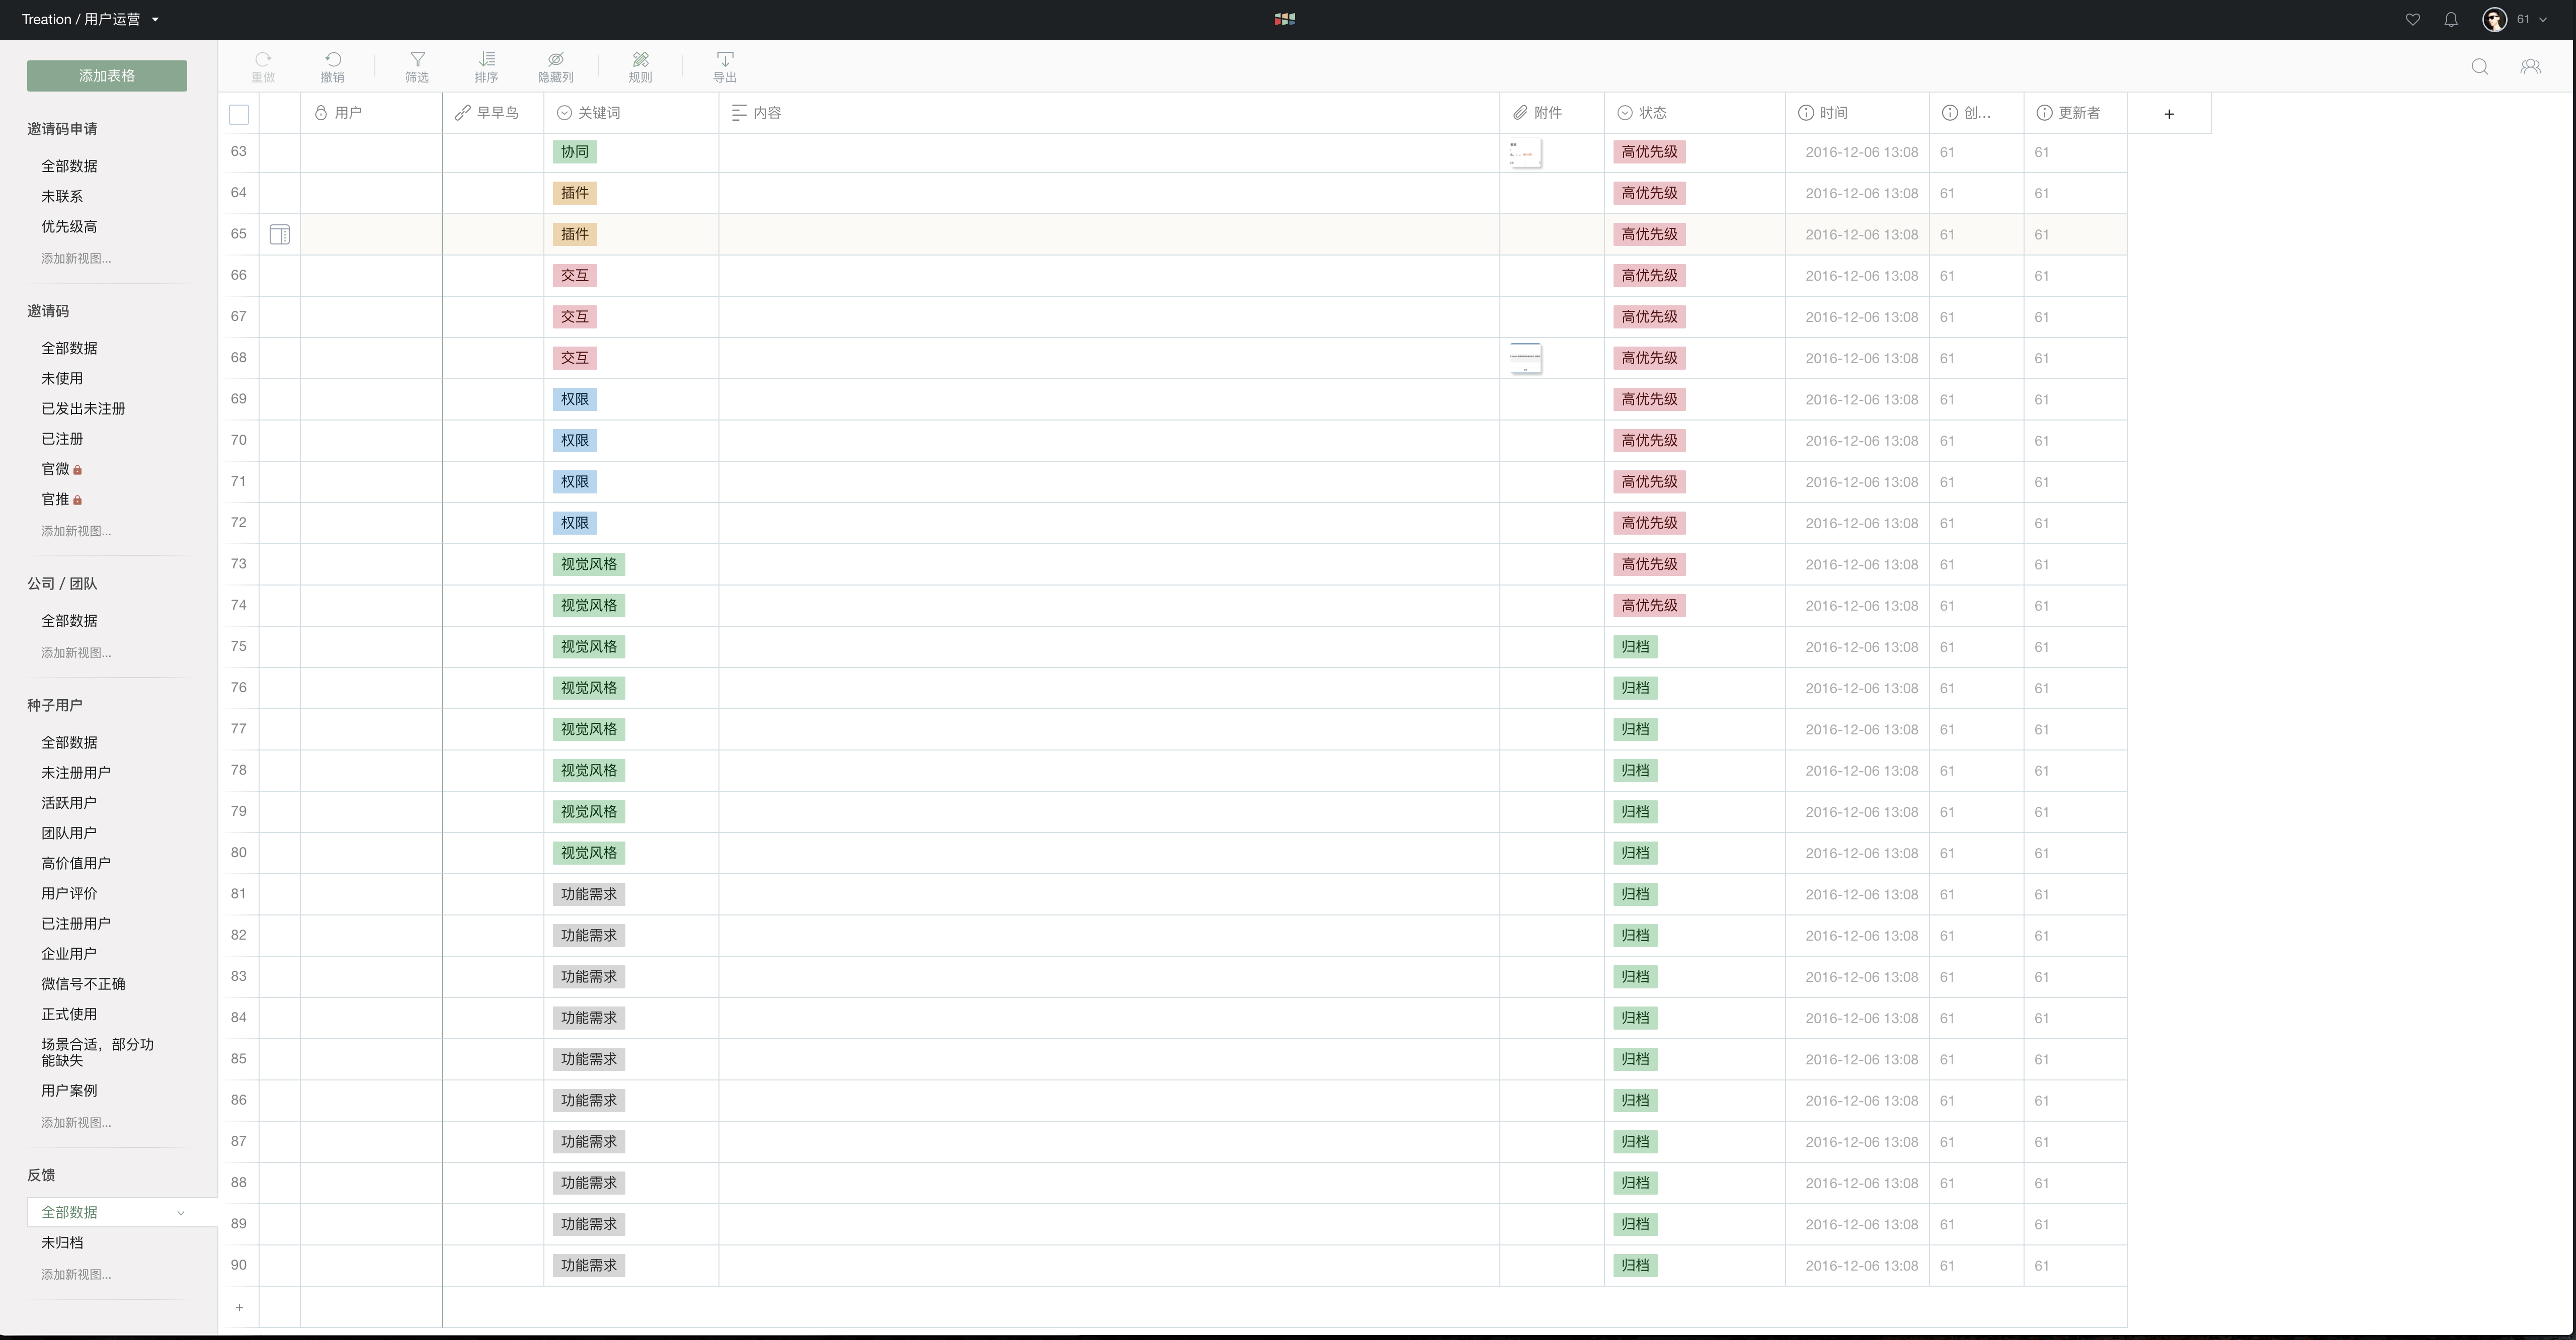Viewport: 2576px width, 1340px height.
Task: Open the 活跃用户 view in sidebar
Action: point(69,803)
